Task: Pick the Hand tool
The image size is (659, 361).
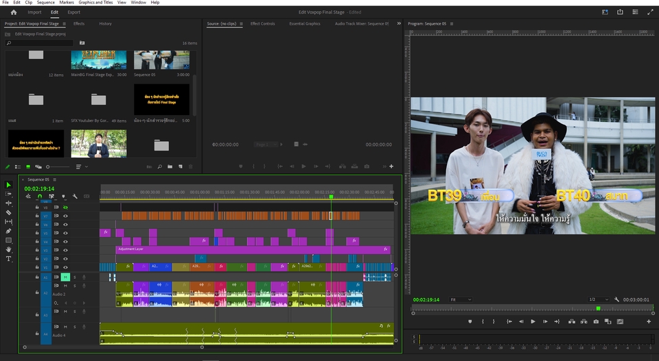Action: (9, 249)
